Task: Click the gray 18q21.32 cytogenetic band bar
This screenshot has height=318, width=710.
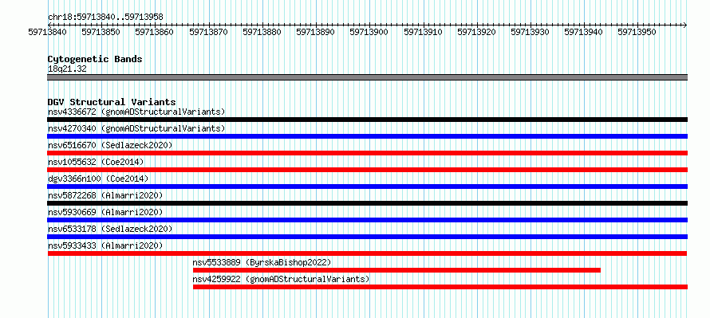Action: point(367,77)
